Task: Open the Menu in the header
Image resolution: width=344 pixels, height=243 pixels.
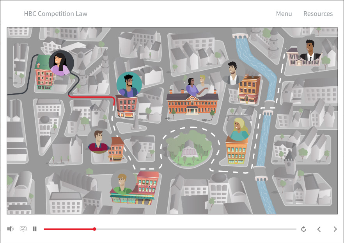Action: pyautogui.click(x=284, y=14)
